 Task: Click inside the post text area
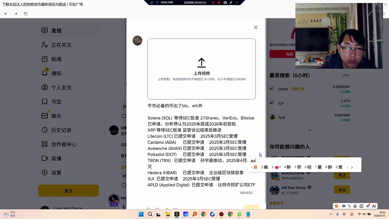[x=201, y=145]
